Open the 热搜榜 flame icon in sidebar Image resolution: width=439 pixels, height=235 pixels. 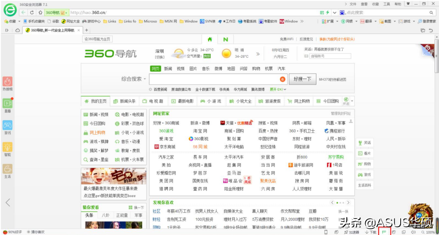[7, 82]
